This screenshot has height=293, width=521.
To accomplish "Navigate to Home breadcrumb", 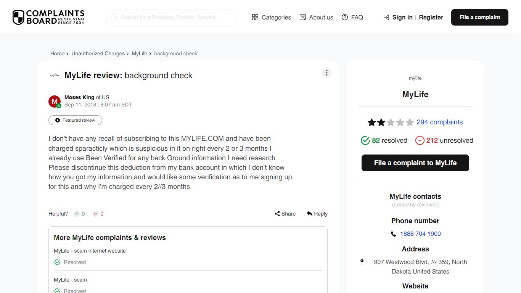I will (x=57, y=53).
